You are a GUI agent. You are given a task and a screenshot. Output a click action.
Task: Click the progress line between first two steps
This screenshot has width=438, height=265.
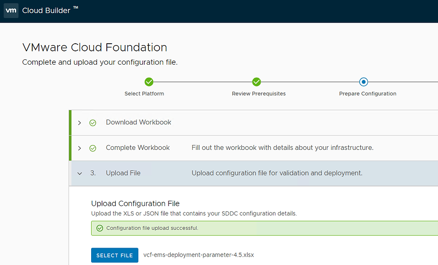pos(202,82)
